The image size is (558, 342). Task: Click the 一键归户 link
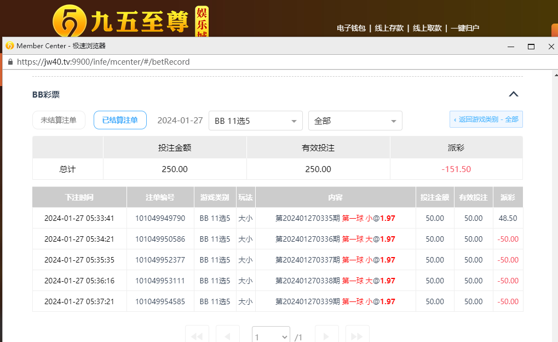click(465, 28)
